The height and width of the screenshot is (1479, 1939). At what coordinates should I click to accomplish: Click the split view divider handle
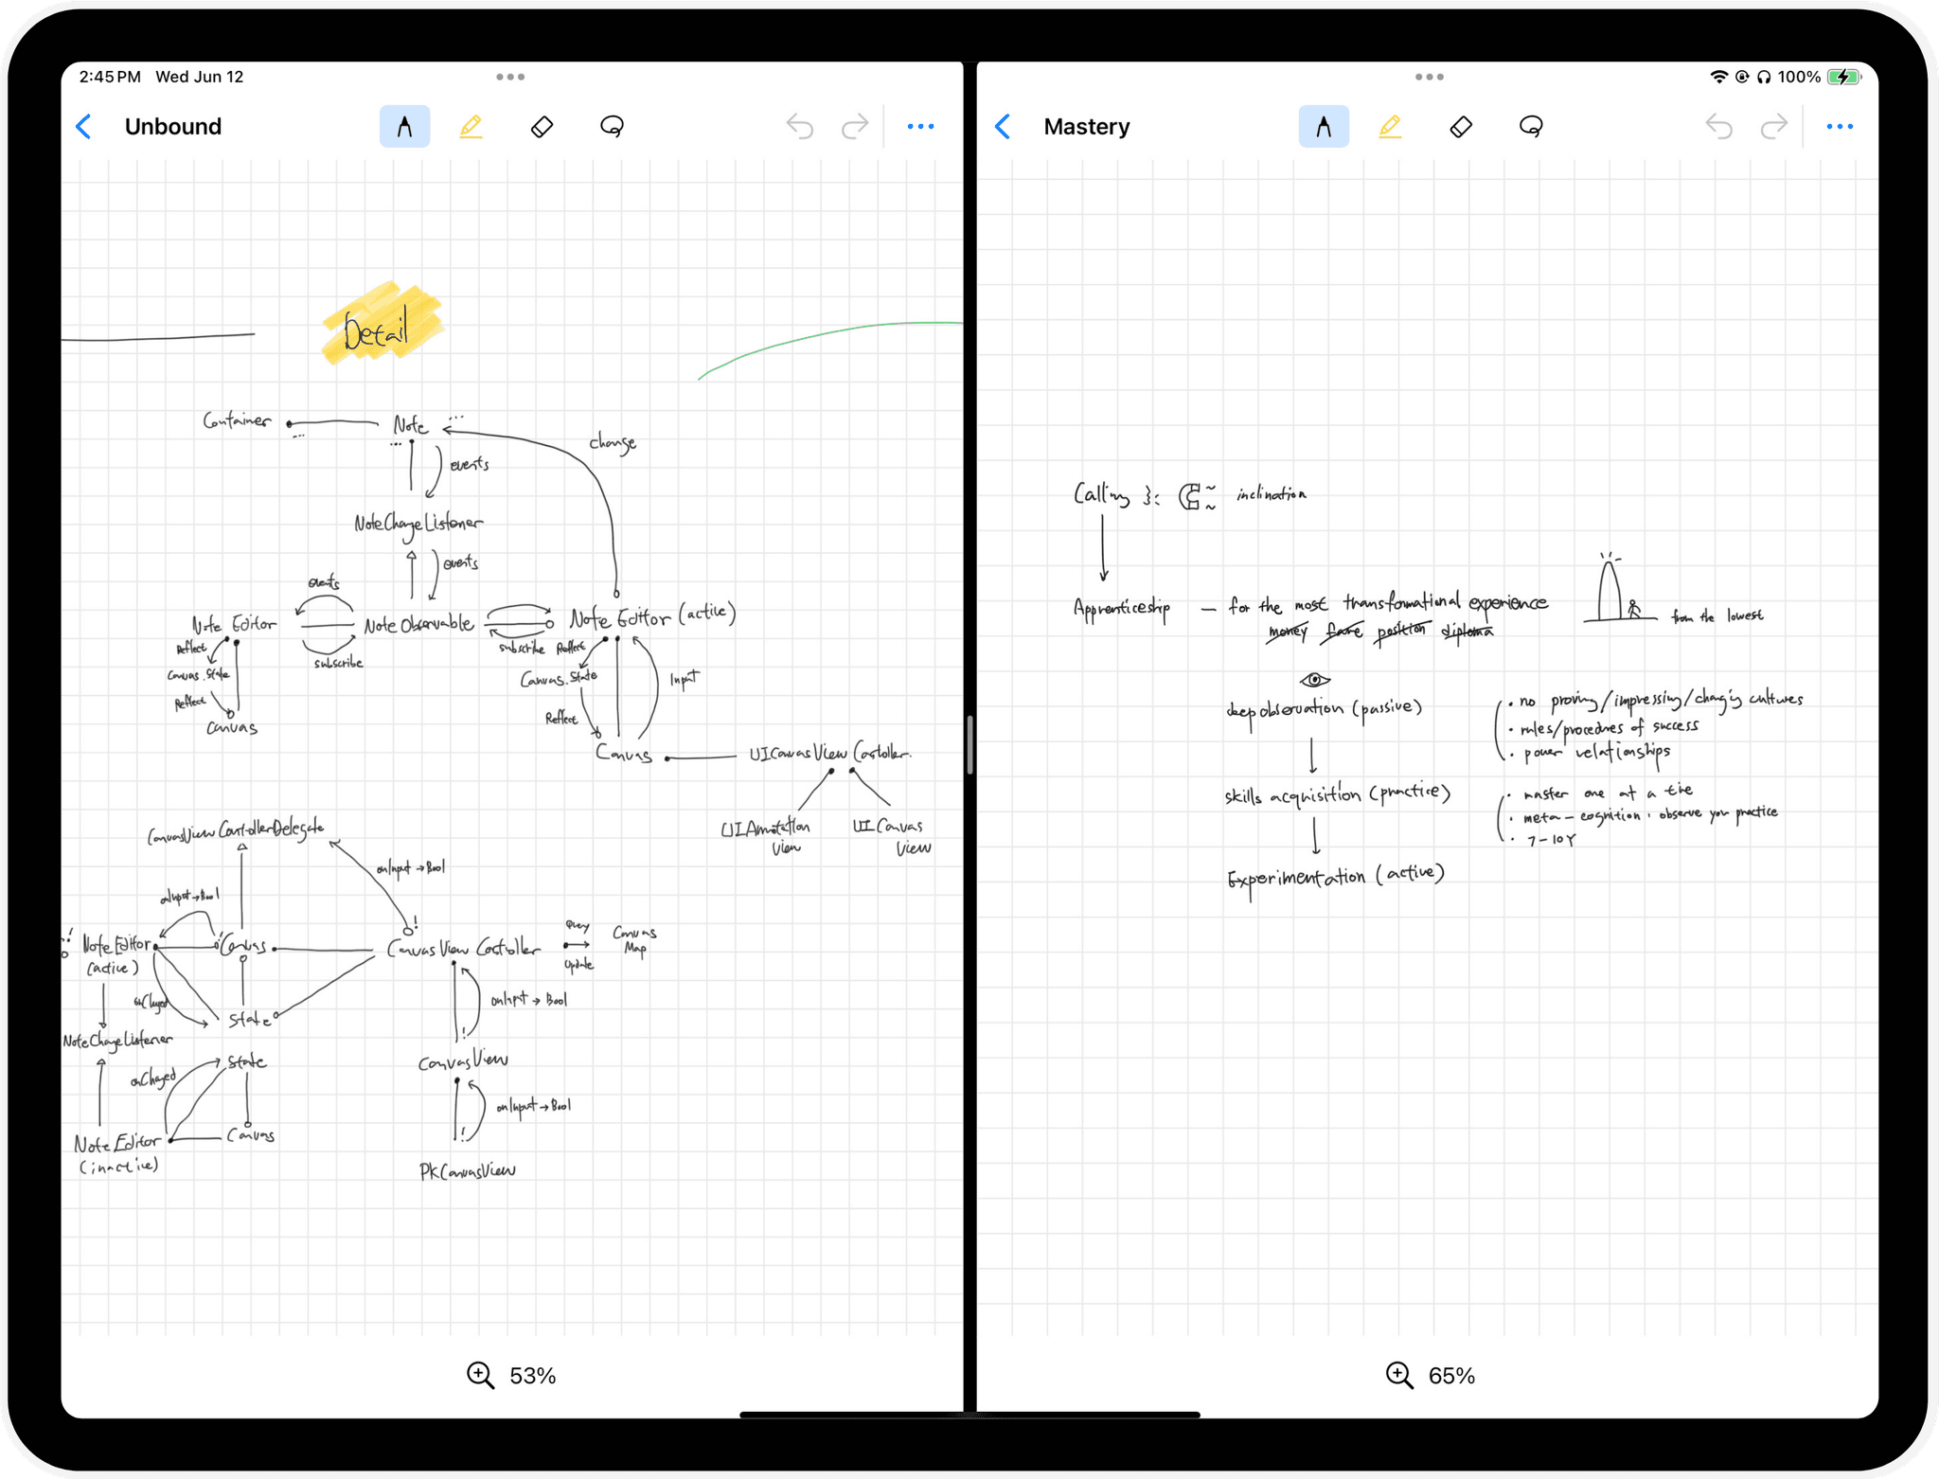coord(969,745)
